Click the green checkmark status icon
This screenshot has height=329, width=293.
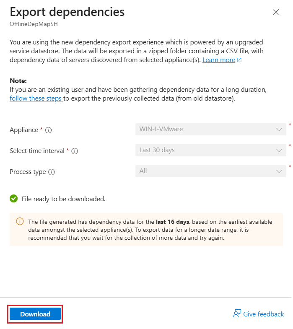(14, 199)
